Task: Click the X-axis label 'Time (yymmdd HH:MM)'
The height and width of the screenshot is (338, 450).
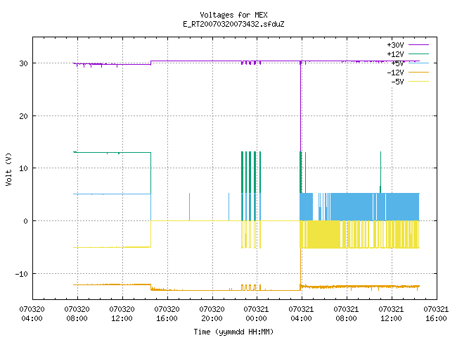Action: pos(233,332)
